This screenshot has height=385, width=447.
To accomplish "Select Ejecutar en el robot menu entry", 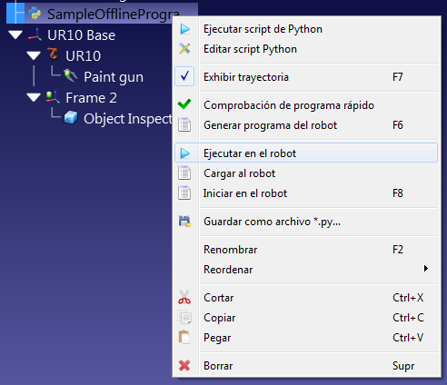I will pyautogui.click(x=306, y=153).
